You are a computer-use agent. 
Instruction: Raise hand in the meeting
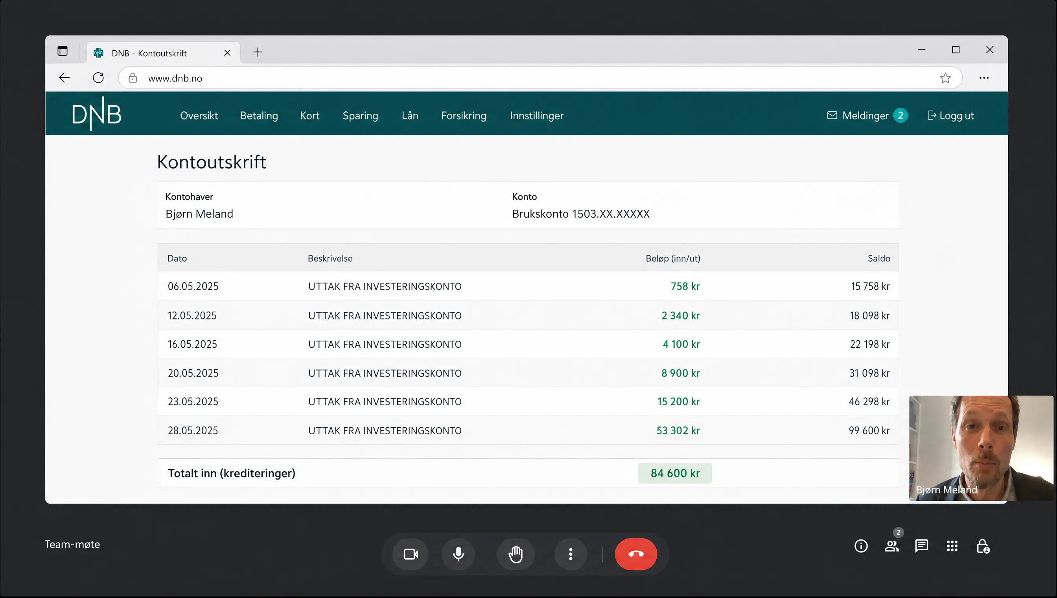click(x=516, y=554)
